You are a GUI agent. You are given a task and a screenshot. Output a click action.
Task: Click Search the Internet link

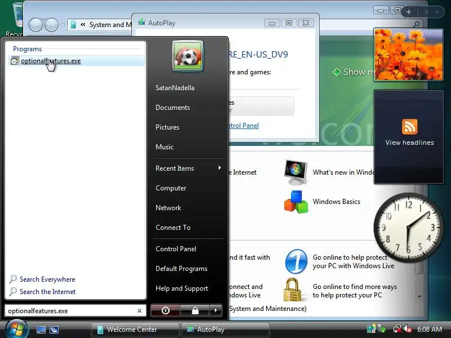47,291
